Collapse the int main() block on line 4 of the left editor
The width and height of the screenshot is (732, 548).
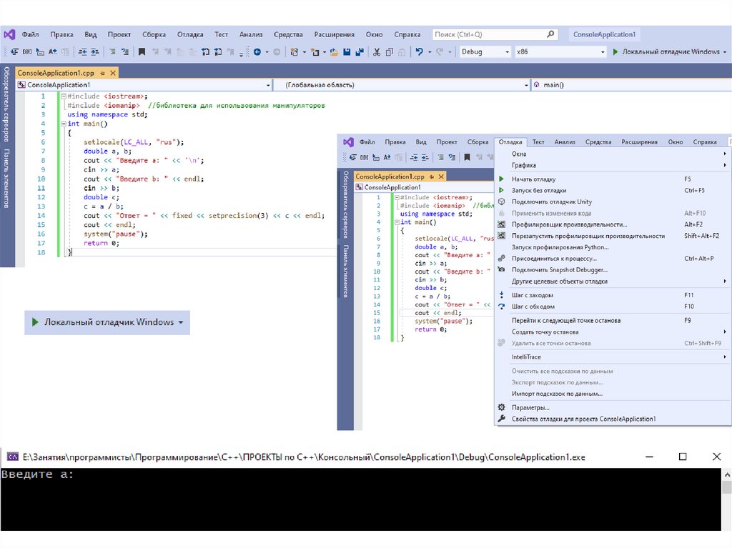click(x=62, y=124)
